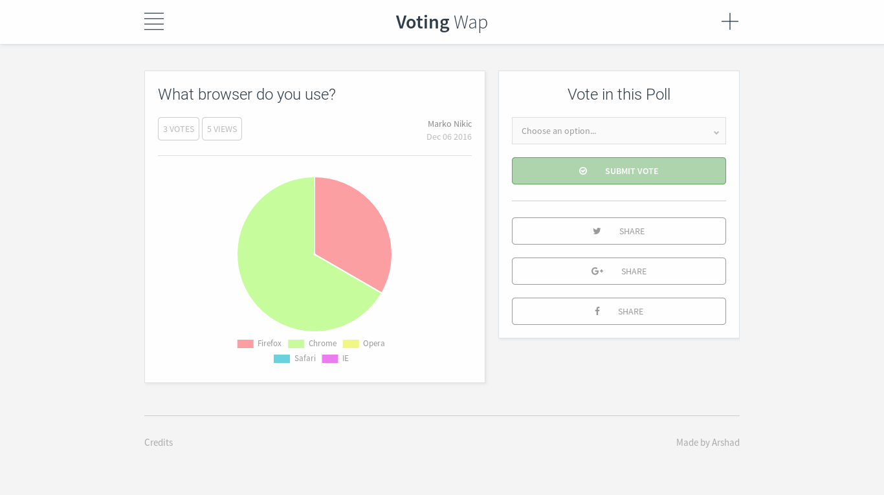Toggle the Safari series via its legend entry
Screen dimensions: 884x495
click(x=305, y=358)
